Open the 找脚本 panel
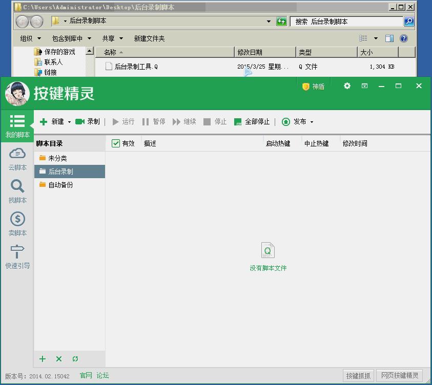This screenshot has height=385, width=432. point(17,190)
